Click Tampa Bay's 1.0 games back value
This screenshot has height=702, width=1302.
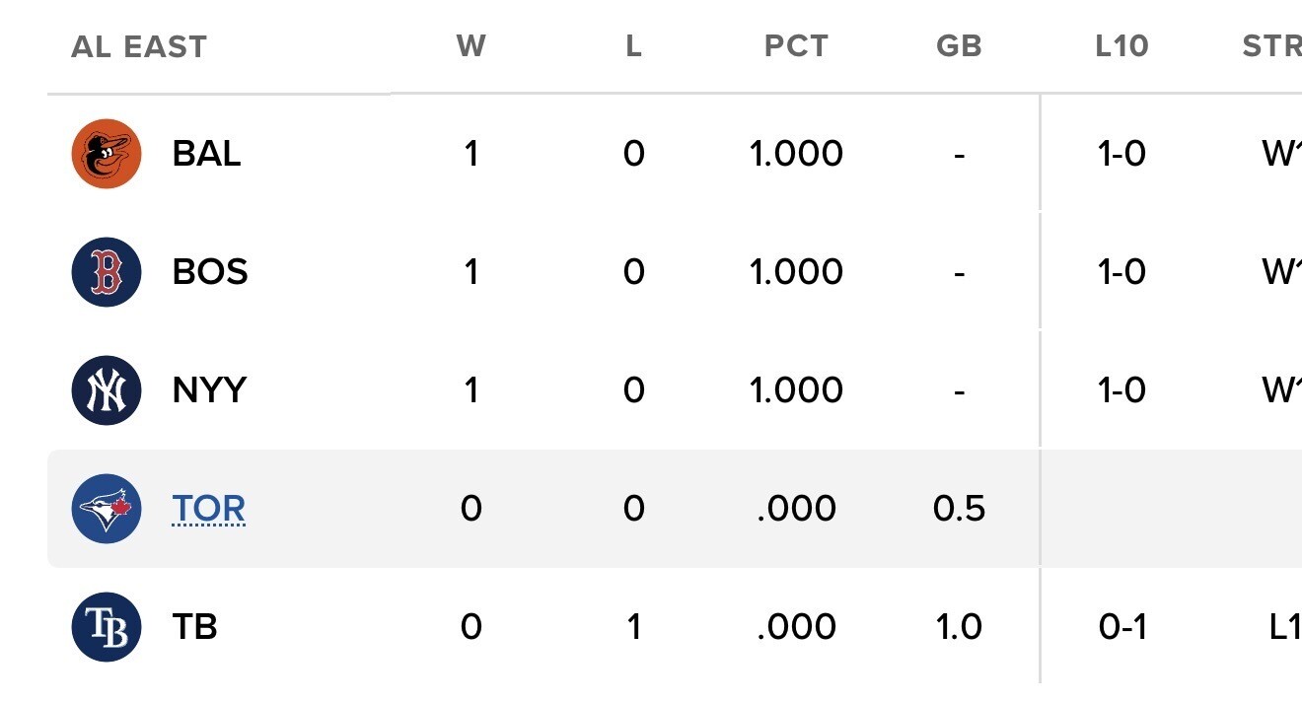(959, 627)
